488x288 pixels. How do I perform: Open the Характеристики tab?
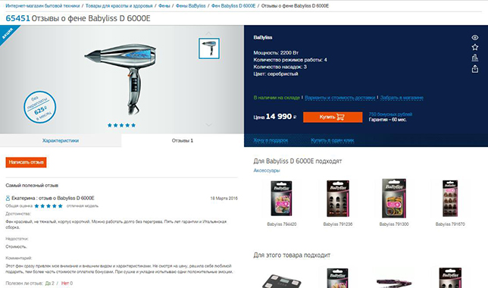pos(61,140)
